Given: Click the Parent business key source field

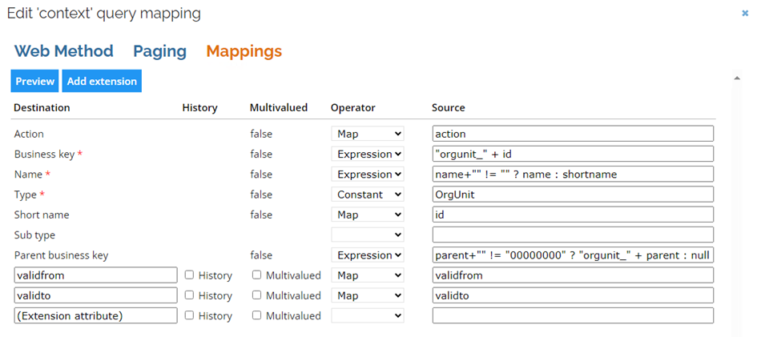Looking at the screenshot, I should (573, 255).
